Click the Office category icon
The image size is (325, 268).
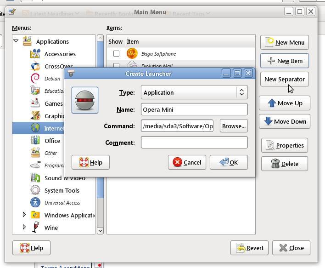click(x=35, y=140)
